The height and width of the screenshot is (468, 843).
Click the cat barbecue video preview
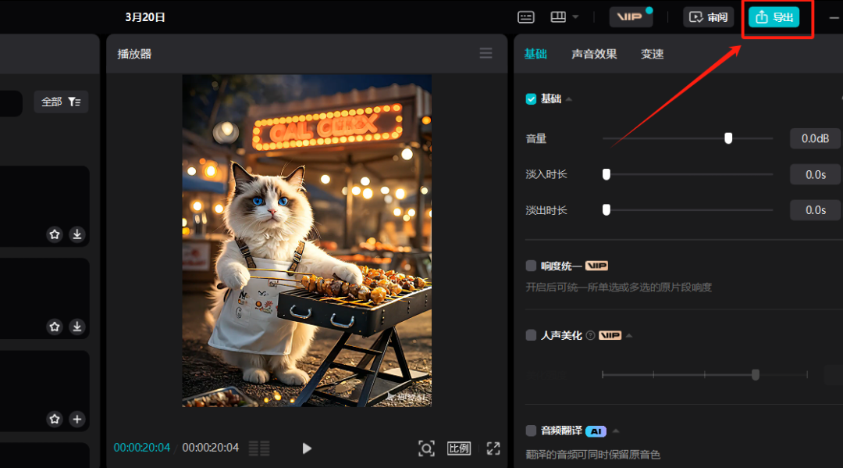307,241
